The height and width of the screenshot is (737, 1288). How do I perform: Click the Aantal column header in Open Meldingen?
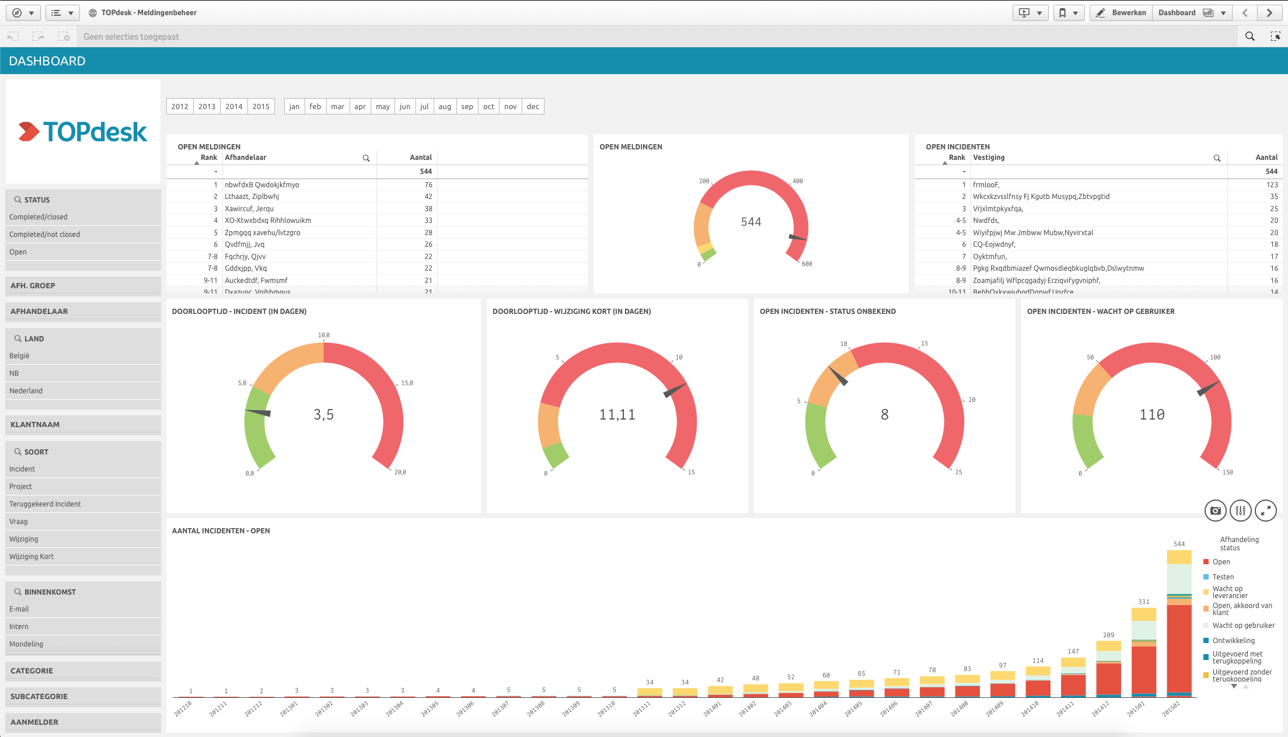(x=421, y=158)
